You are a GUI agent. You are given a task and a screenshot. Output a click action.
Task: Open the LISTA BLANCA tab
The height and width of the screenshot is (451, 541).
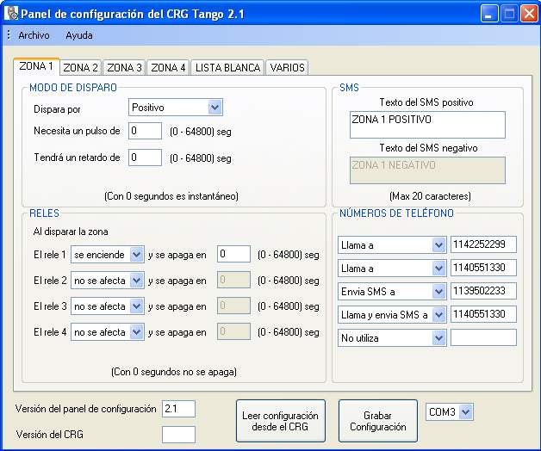227,68
